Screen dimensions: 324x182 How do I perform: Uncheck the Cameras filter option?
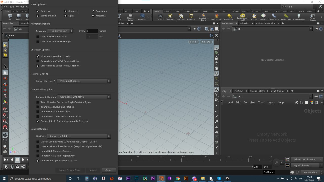coord(38,11)
